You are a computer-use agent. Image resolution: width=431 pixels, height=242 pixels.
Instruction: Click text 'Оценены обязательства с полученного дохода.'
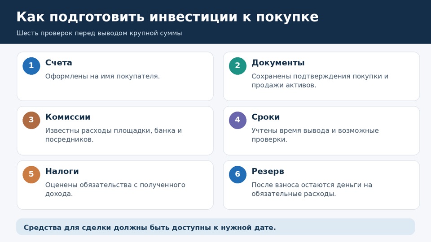pyautogui.click(x=115, y=189)
